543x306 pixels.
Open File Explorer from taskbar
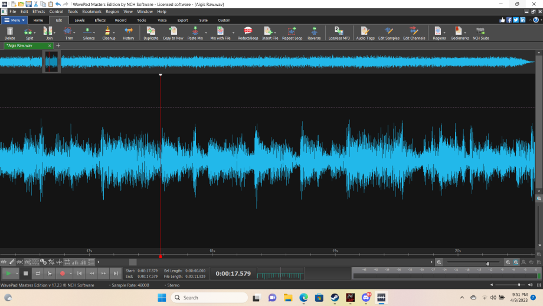click(x=288, y=297)
